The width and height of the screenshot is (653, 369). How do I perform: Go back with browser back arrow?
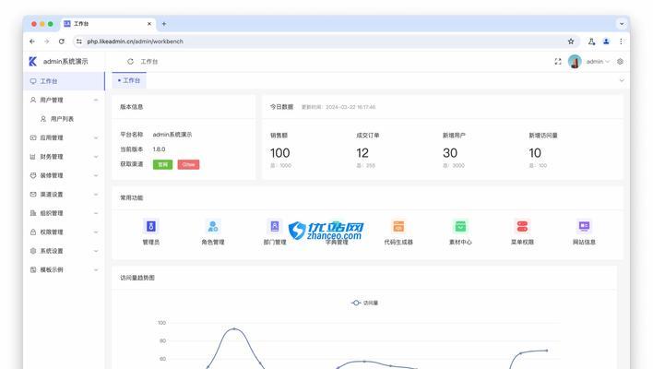click(x=32, y=42)
